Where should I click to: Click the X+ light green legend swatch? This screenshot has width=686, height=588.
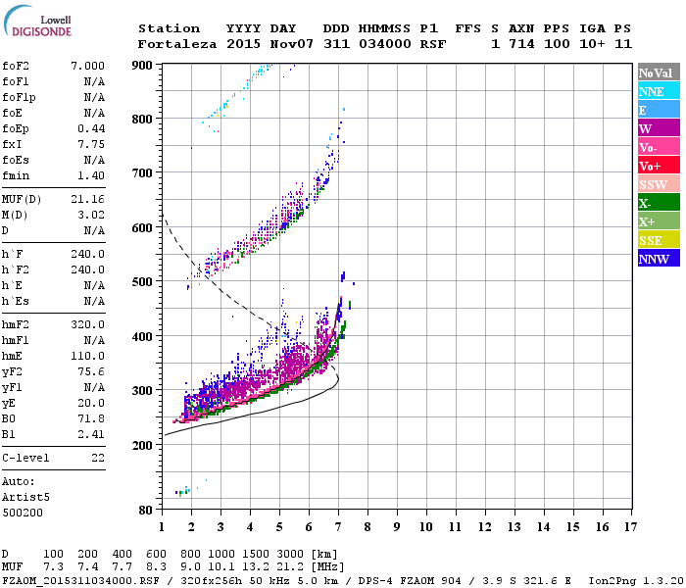click(x=659, y=220)
